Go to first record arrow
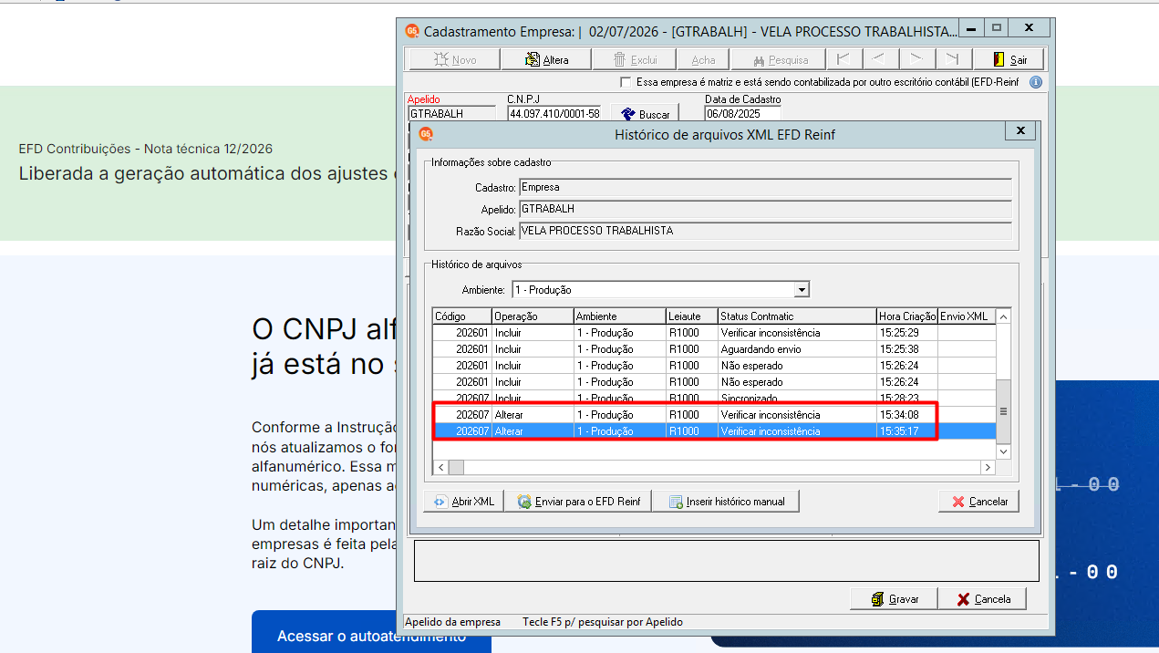1159x653 pixels. click(843, 59)
